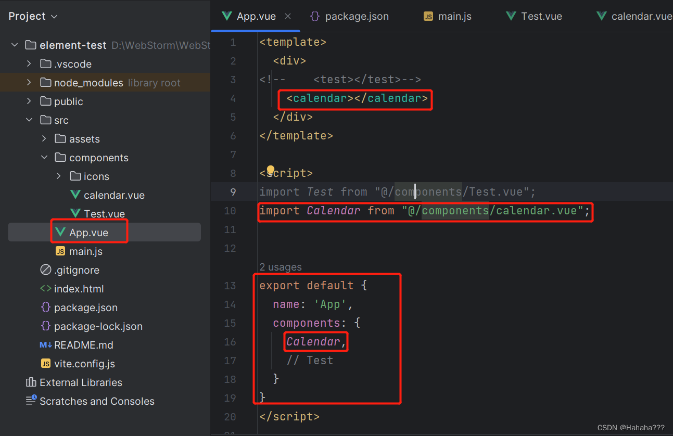
Task: Expand the .vscode folder
Action: tap(29, 64)
